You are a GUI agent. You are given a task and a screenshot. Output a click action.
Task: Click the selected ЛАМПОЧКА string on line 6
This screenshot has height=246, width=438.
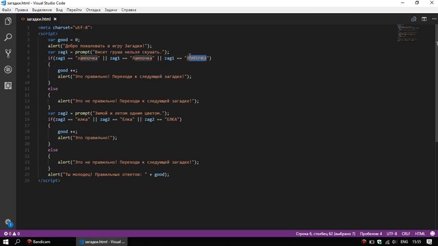point(196,58)
